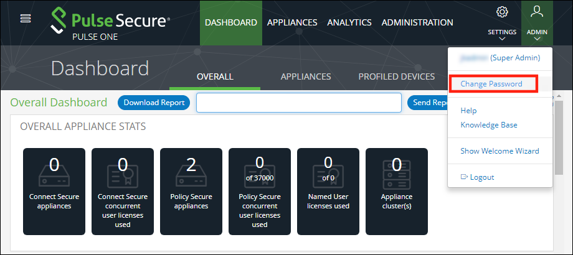Viewport: 573px width, 255px height.
Task: Open the Appliance cluster(s) tile
Action: point(397,192)
